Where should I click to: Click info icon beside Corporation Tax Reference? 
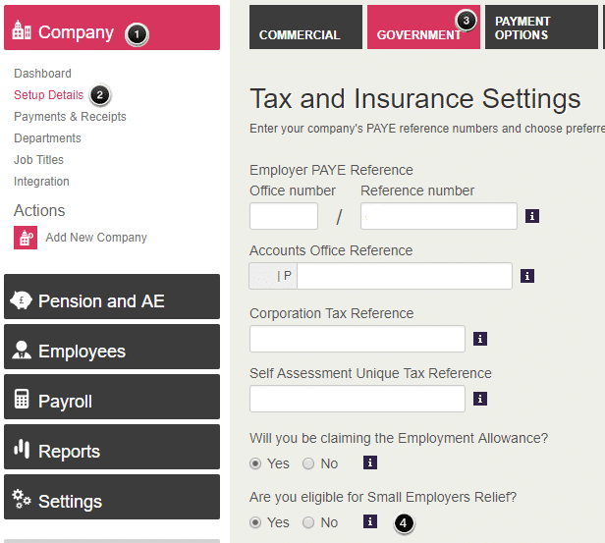click(x=480, y=339)
